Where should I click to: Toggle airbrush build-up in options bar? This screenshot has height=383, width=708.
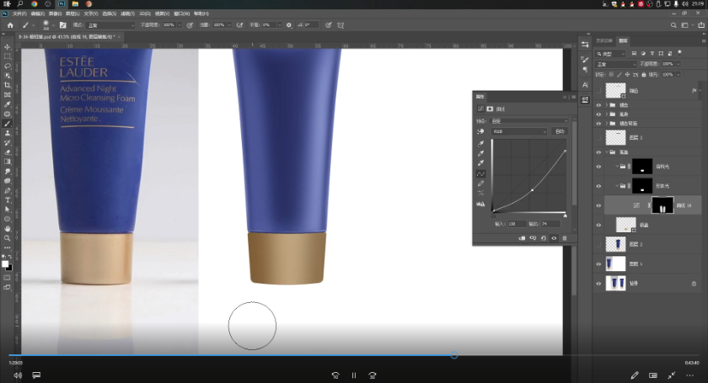(x=239, y=25)
